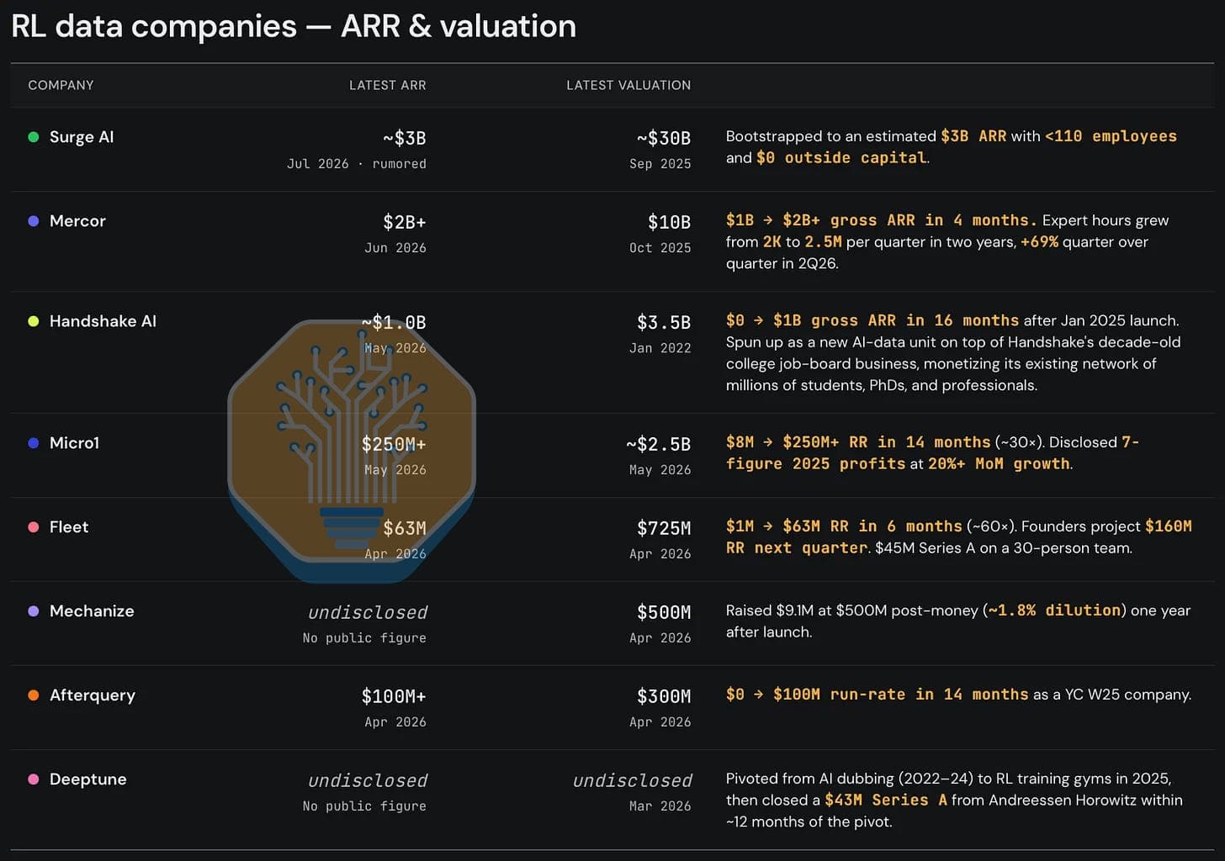Select the Handshake AI company name
Viewport: 1225px width, 861px height.
[x=103, y=321]
